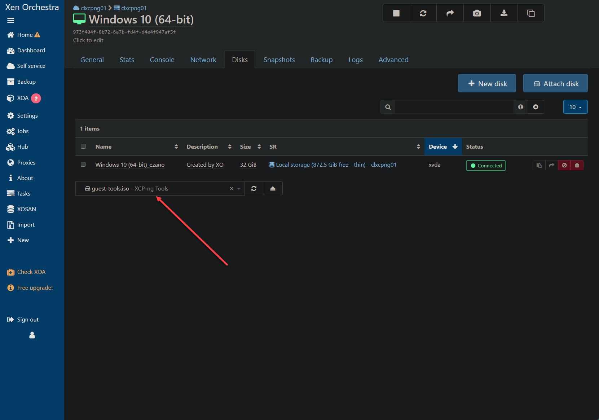Export the VM with the download icon
The width and height of the screenshot is (599, 420).
(x=504, y=13)
